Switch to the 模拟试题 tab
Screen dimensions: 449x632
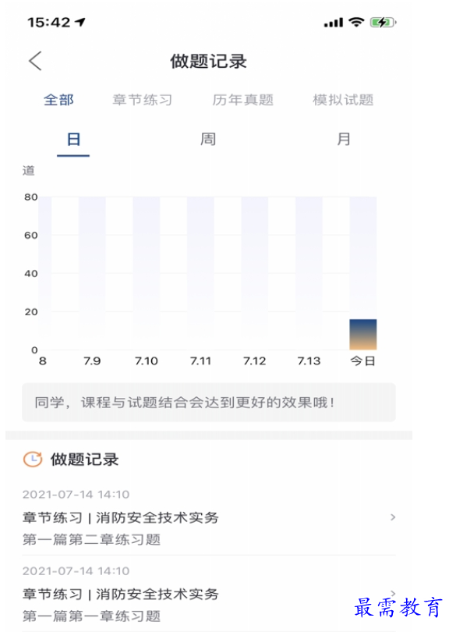[343, 100]
